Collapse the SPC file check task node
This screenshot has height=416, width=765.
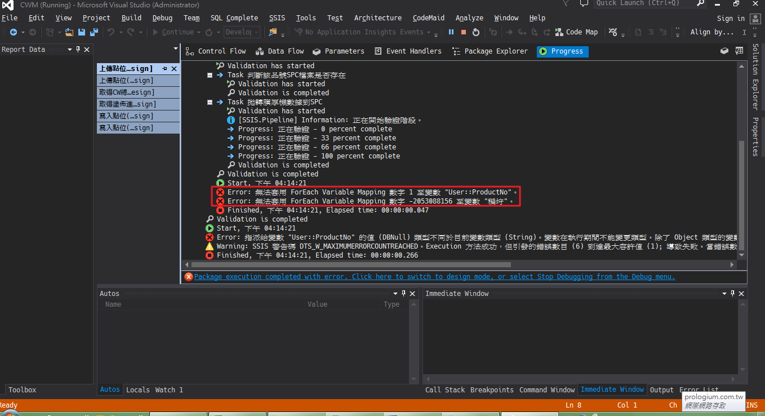coord(210,75)
